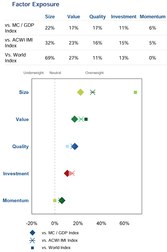Click the Size diamond marker in chart
This screenshot has width=167, height=252.
click(x=80, y=92)
